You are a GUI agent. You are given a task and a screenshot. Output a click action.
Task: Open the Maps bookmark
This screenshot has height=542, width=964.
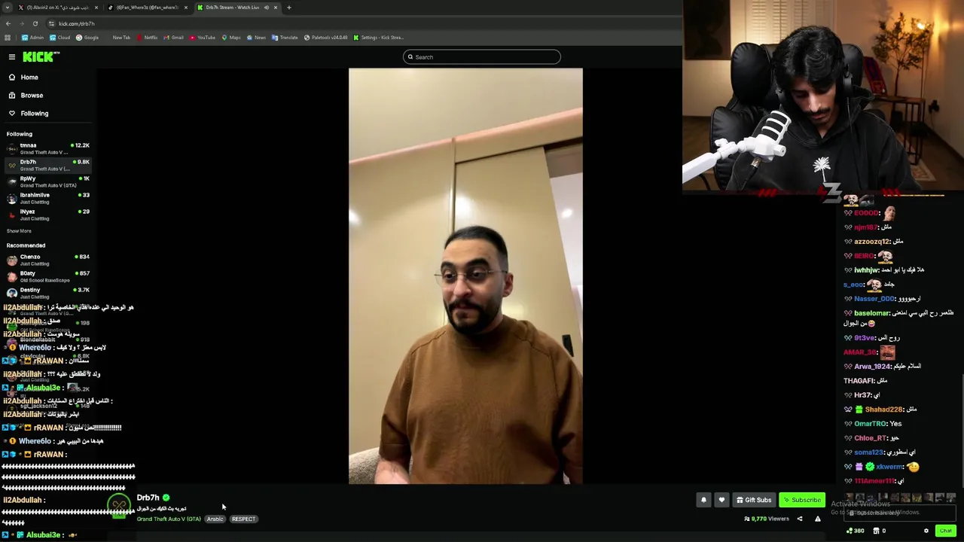click(231, 38)
